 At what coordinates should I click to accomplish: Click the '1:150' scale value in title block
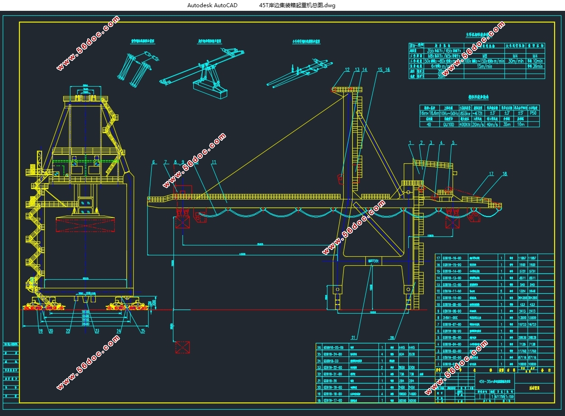[x=510, y=396]
